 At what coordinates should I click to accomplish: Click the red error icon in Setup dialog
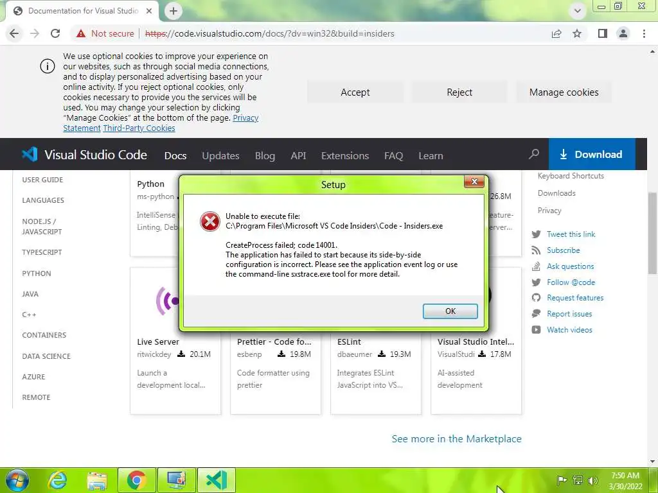click(210, 221)
